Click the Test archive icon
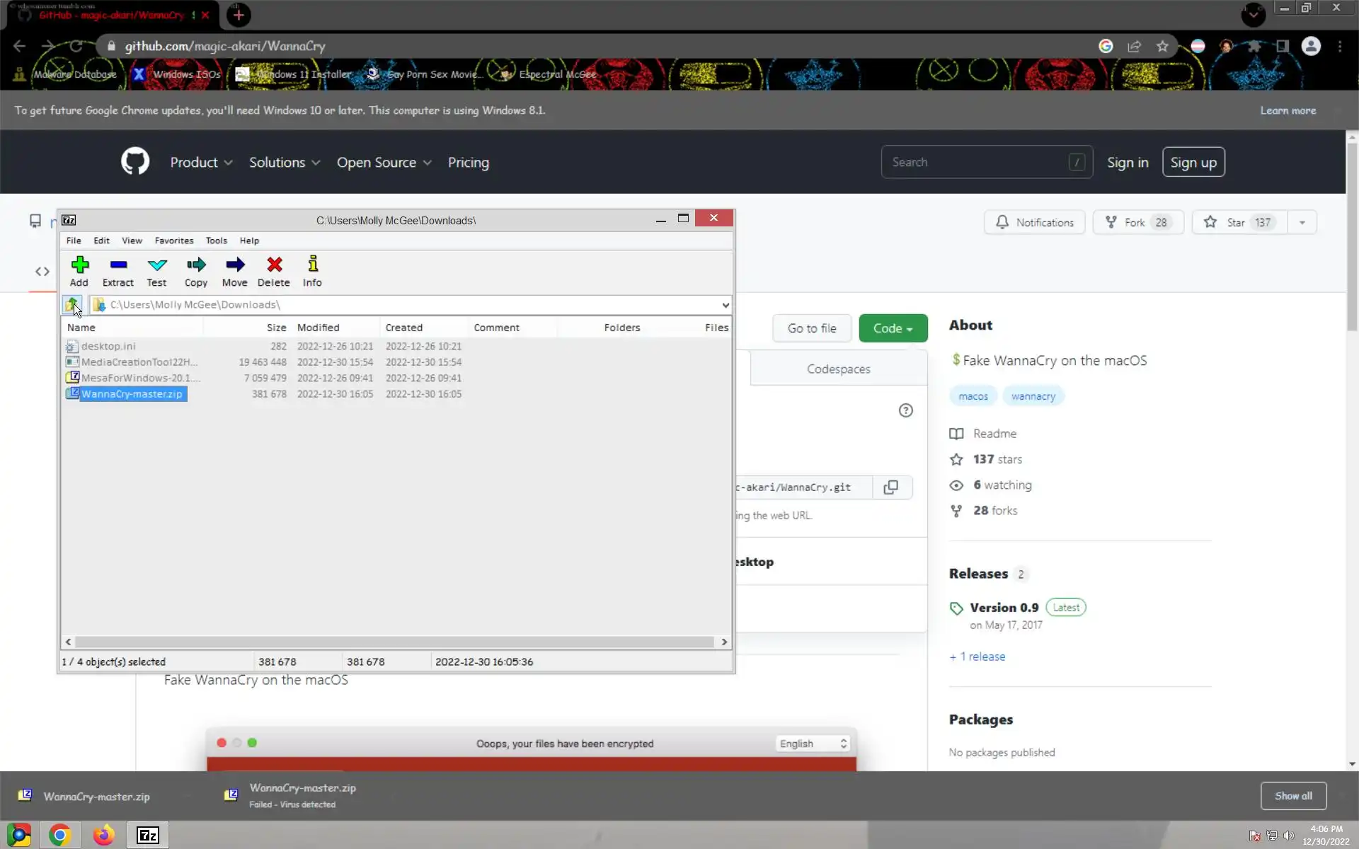1359x849 pixels. [156, 265]
